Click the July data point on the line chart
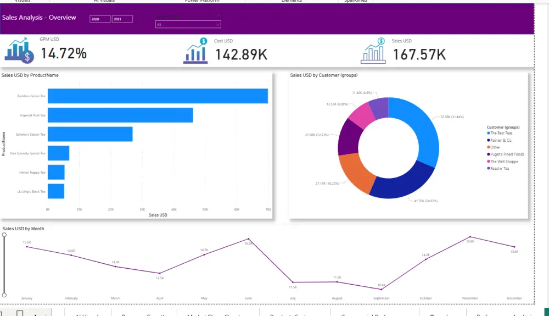Viewport: 549px width, 316px height. (x=293, y=282)
